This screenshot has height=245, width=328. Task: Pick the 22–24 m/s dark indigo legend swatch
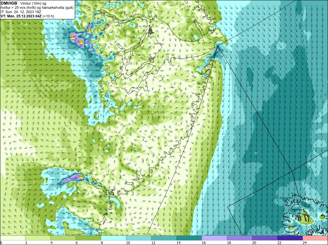[x=290, y=238]
